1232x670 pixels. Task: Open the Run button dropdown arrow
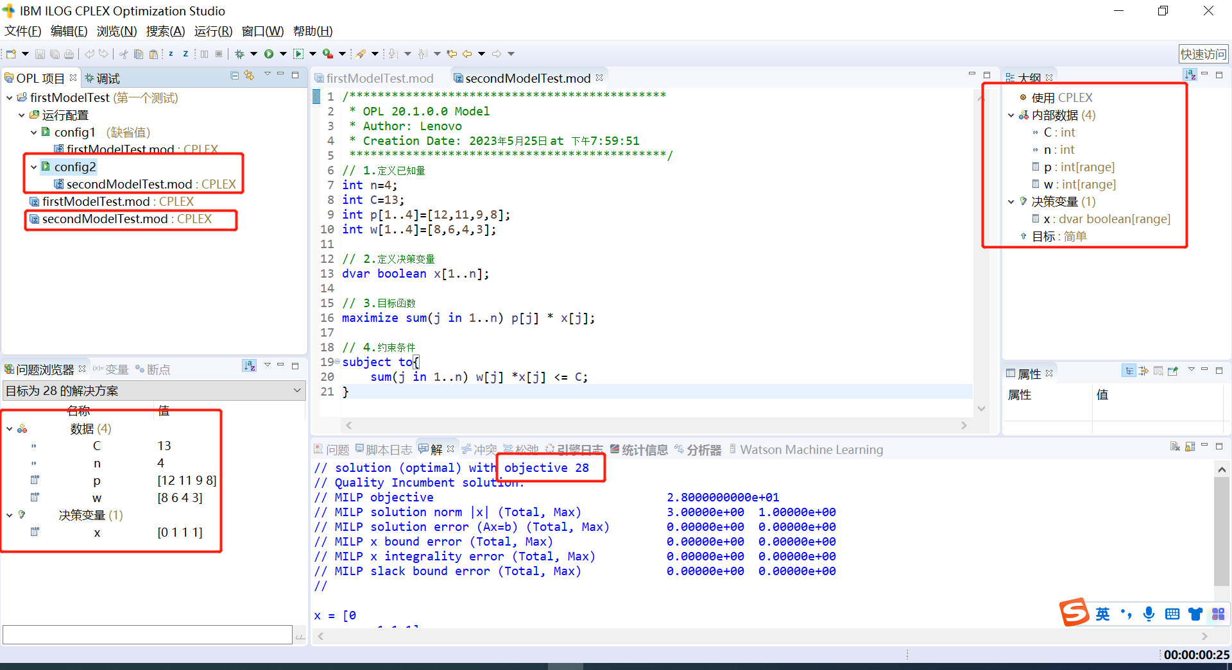coord(282,54)
